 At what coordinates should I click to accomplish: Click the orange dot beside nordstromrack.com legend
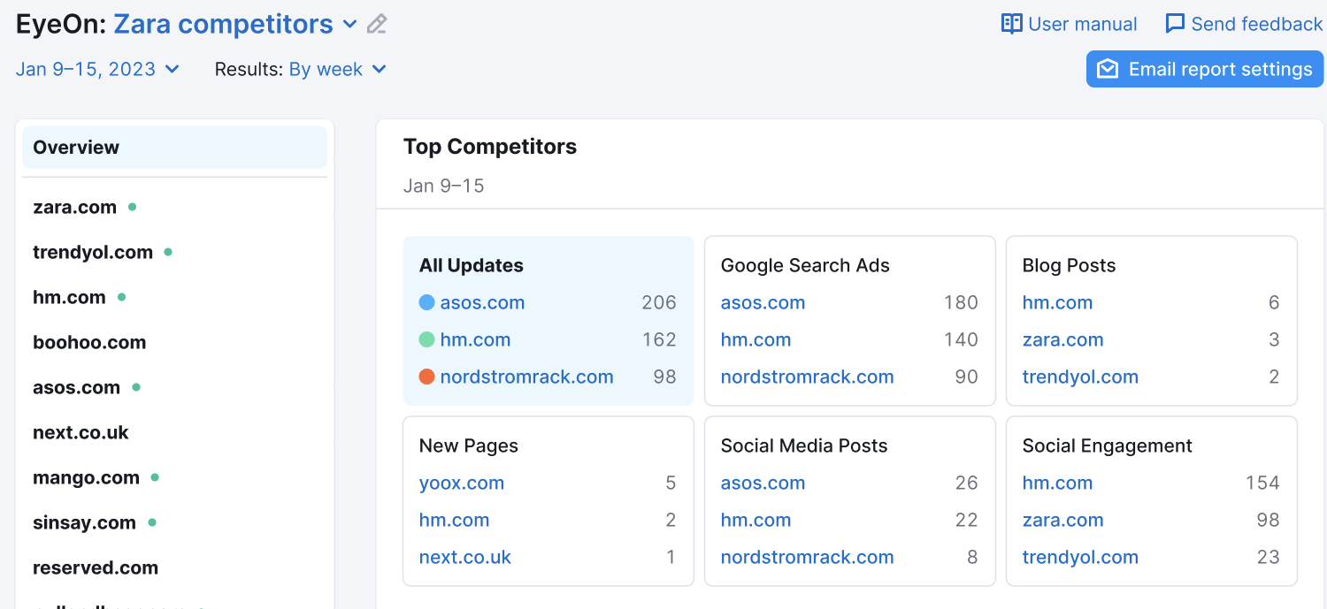427,377
